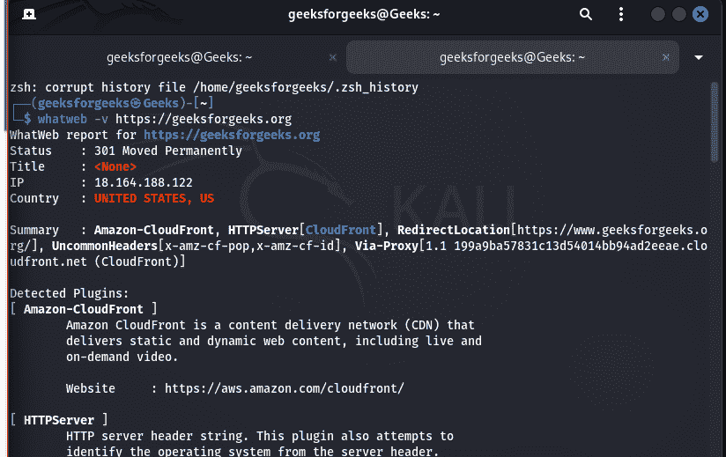
Task: Click the red <None> title value
Action: pos(115,167)
